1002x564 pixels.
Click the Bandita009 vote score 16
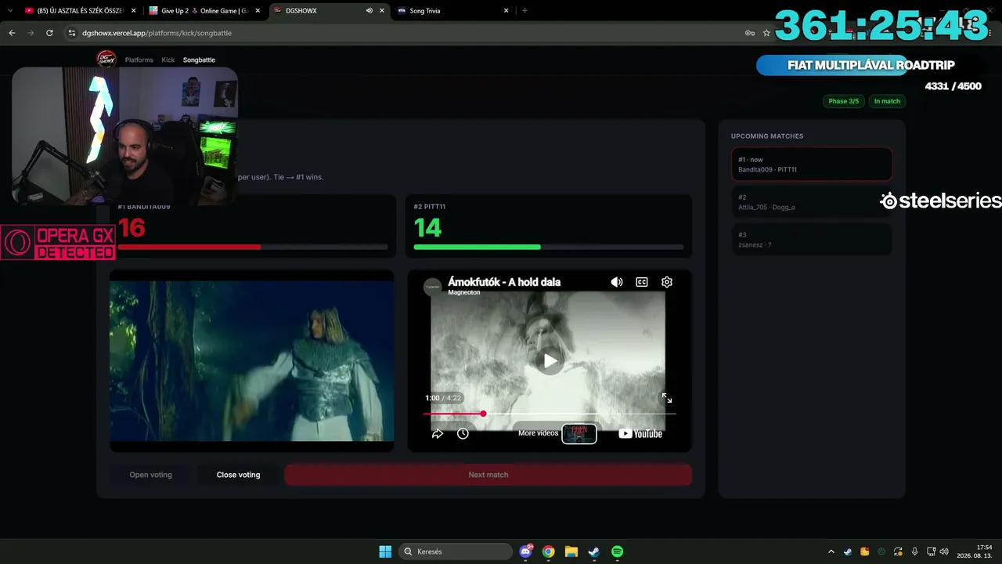pyautogui.click(x=132, y=228)
